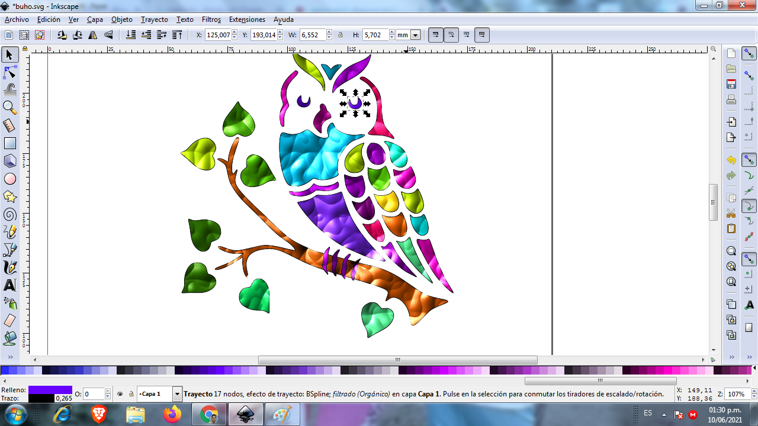Select the Measure ruler tool

pos(9,125)
